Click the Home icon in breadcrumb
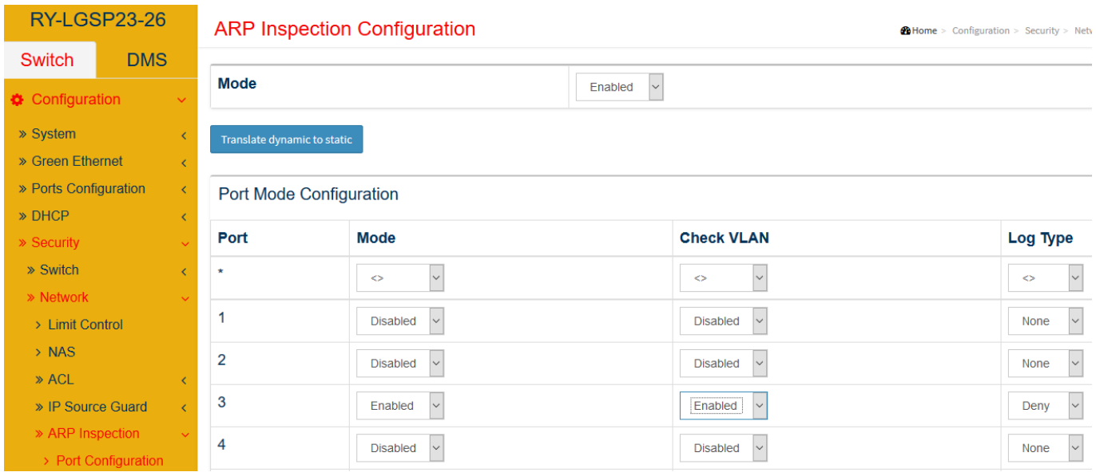Viewport: 1096px width, 476px height. tap(905, 30)
